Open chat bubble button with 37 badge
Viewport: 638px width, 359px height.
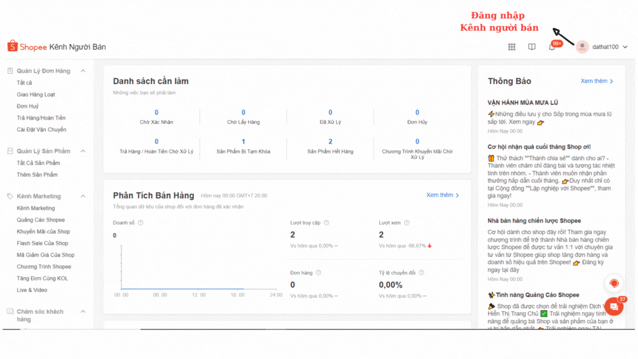614,306
